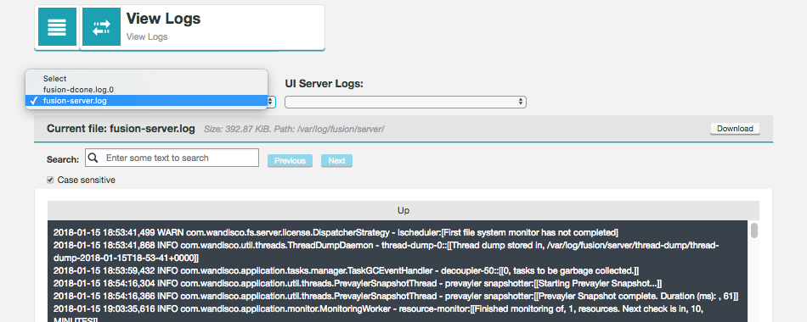
Task: Click the UI Server Logs dropdown arrows
Action: [x=522, y=102]
